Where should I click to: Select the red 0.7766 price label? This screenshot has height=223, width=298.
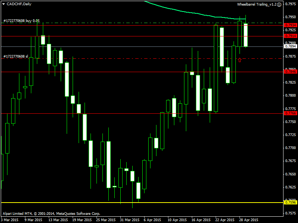click(x=290, y=113)
